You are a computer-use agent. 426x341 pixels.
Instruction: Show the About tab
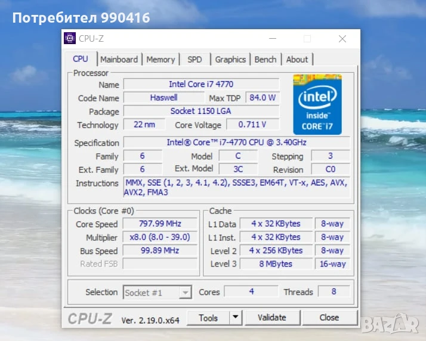tap(297, 60)
